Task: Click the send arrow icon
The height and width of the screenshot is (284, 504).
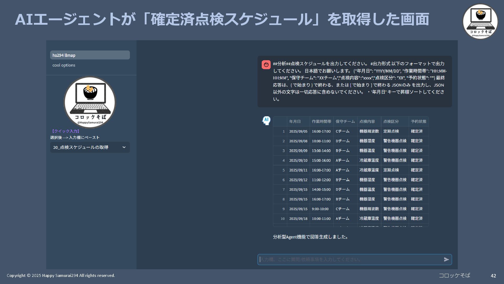Action: pyautogui.click(x=446, y=260)
